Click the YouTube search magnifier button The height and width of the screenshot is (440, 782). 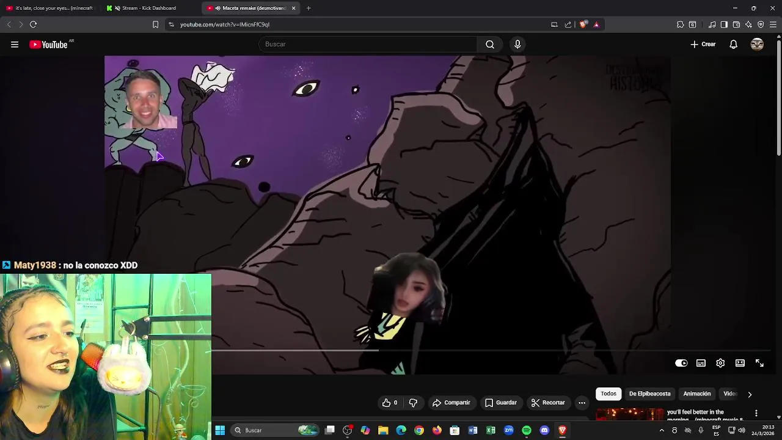[x=490, y=44]
